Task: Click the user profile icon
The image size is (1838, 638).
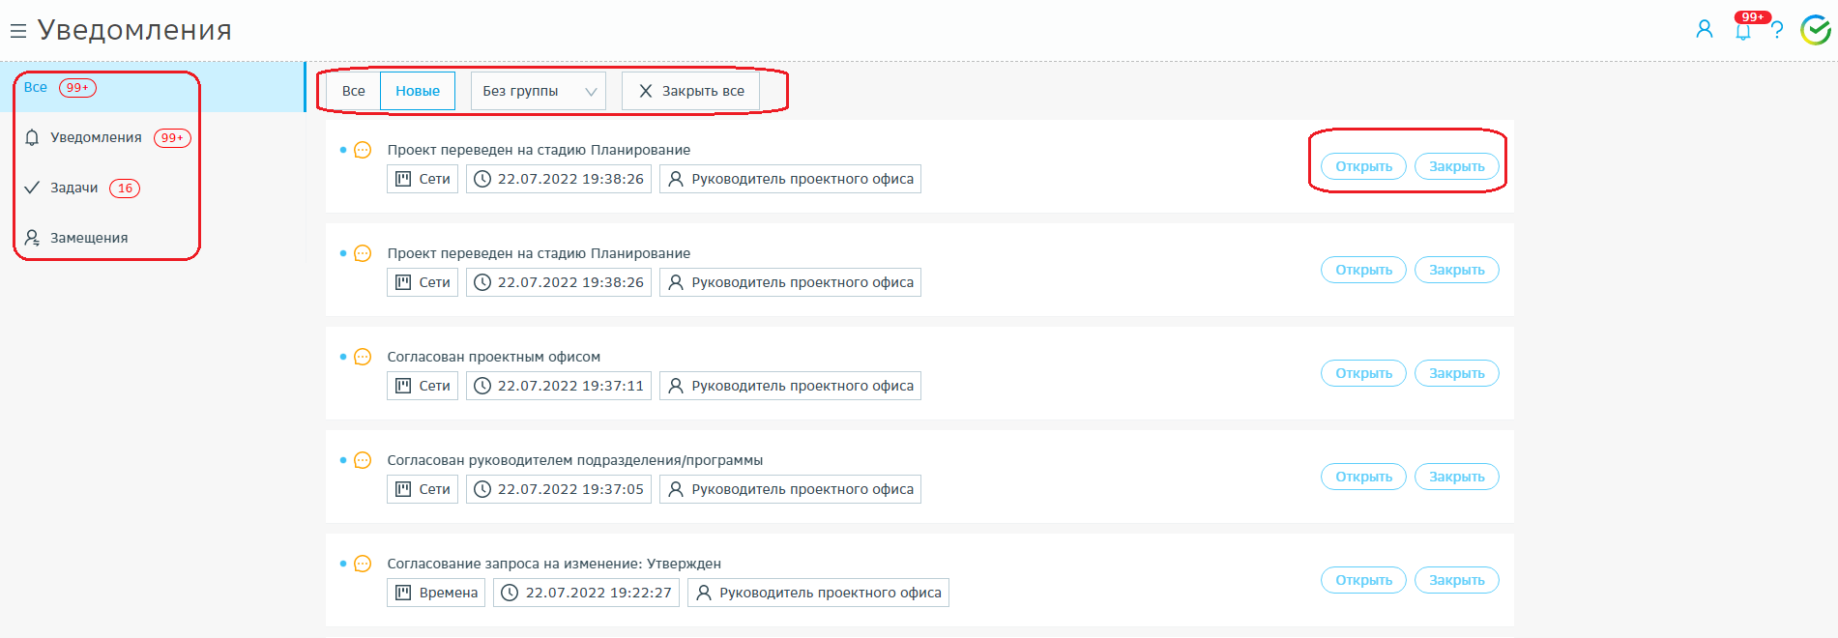Action: coord(1704,29)
